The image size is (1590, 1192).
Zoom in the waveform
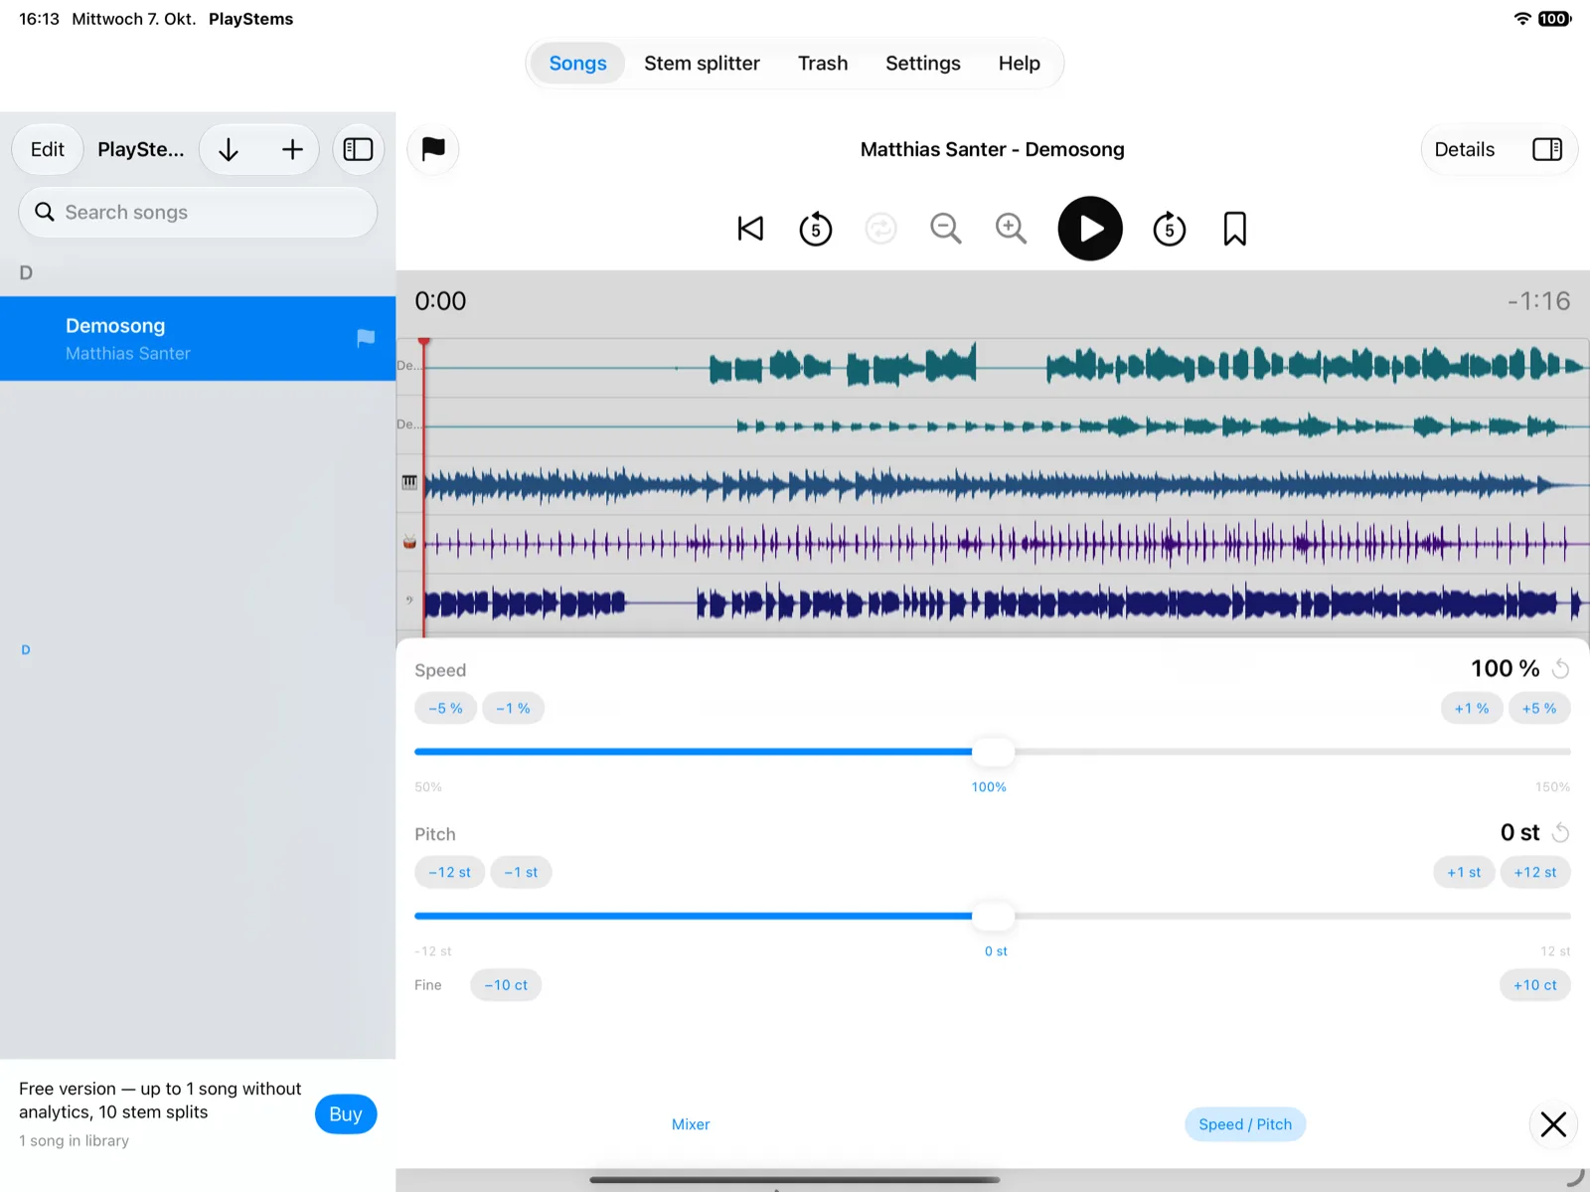(1011, 229)
